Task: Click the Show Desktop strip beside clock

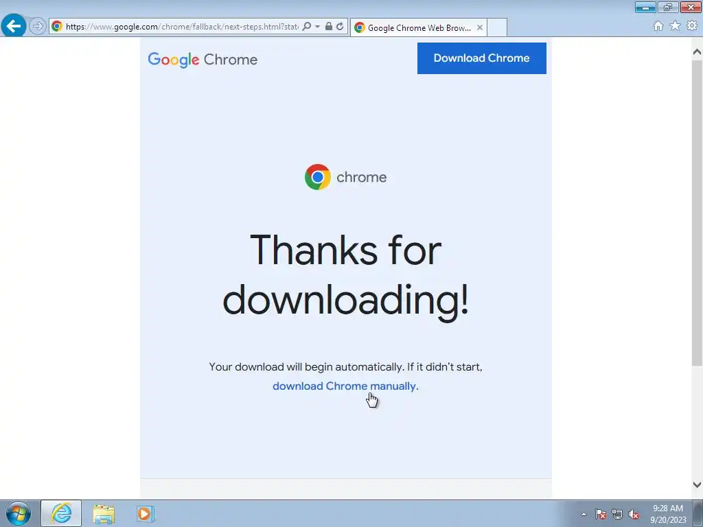Action: point(698,513)
